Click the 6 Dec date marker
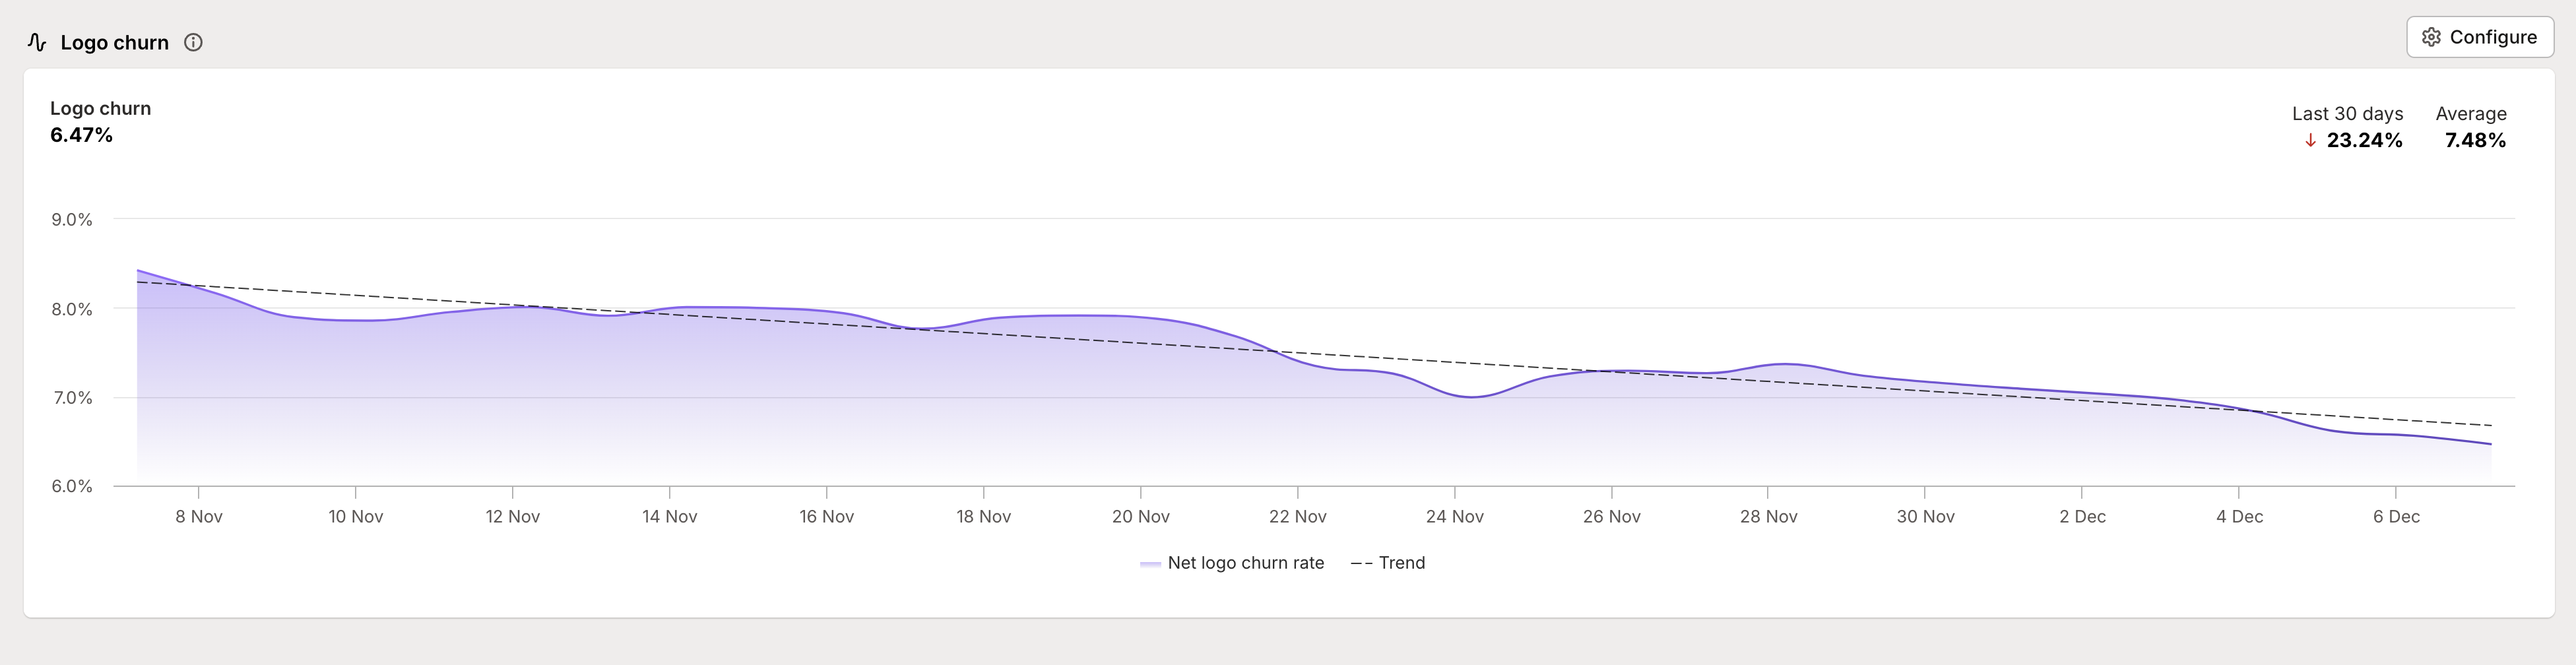2576x665 pixels. (2396, 516)
